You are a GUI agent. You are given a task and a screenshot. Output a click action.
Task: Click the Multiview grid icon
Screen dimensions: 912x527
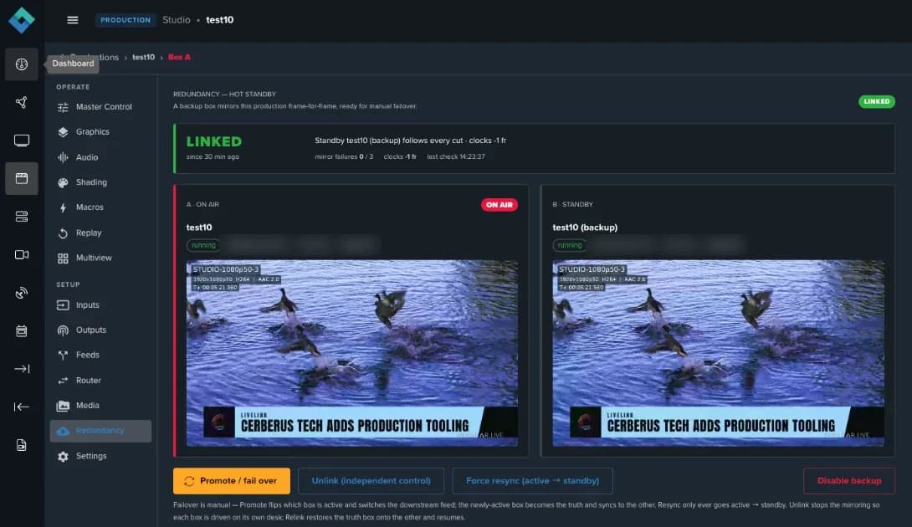pyautogui.click(x=63, y=258)
